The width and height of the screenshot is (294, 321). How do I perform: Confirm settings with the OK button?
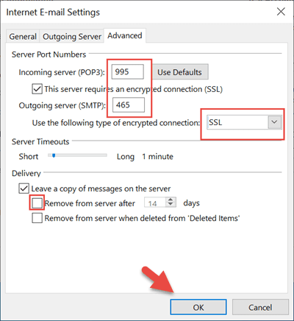pyautogui.click(x=198, y=307)
